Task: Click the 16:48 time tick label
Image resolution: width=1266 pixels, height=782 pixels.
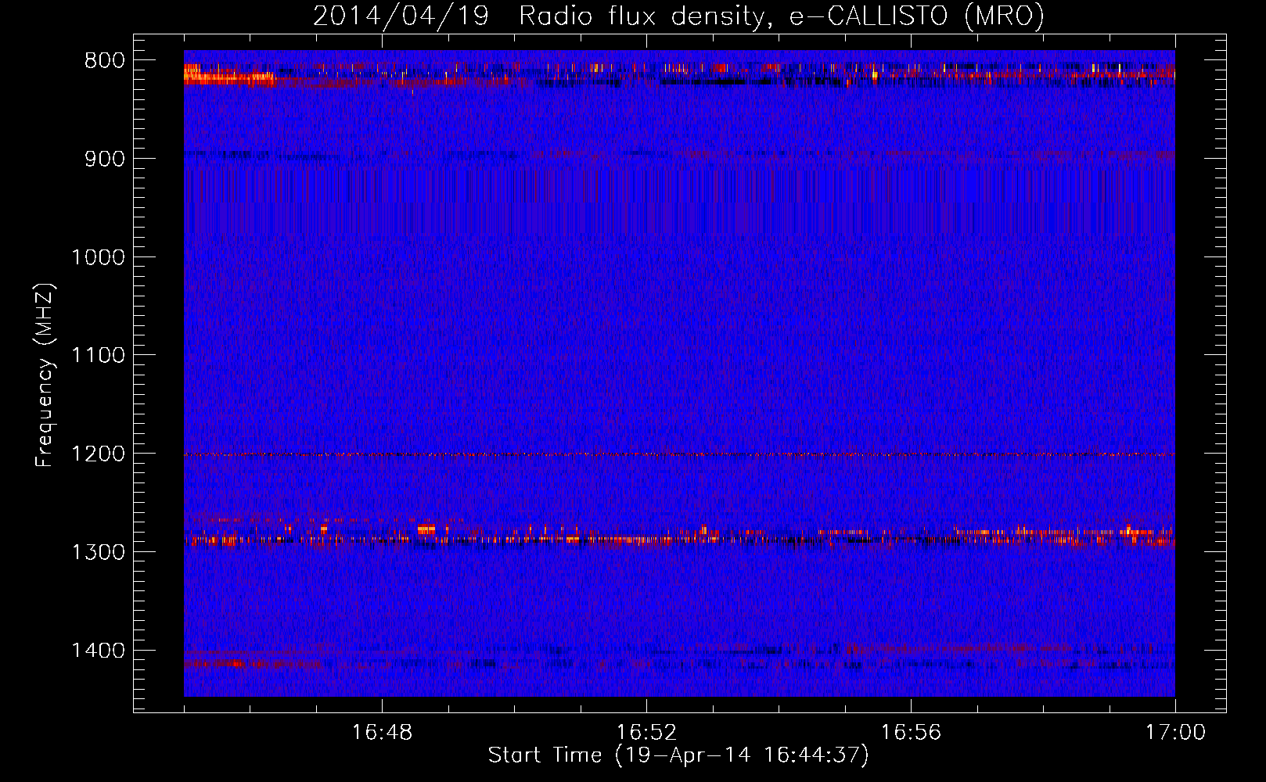Action: [x=382, y=733]
